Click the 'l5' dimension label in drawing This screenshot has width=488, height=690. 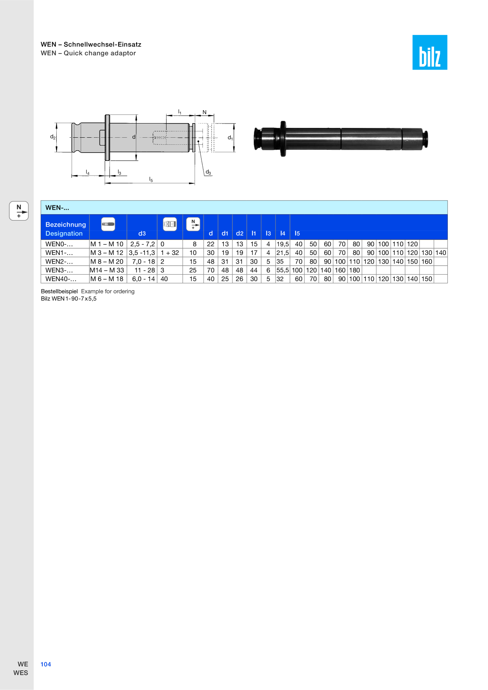tap(151, 179)
